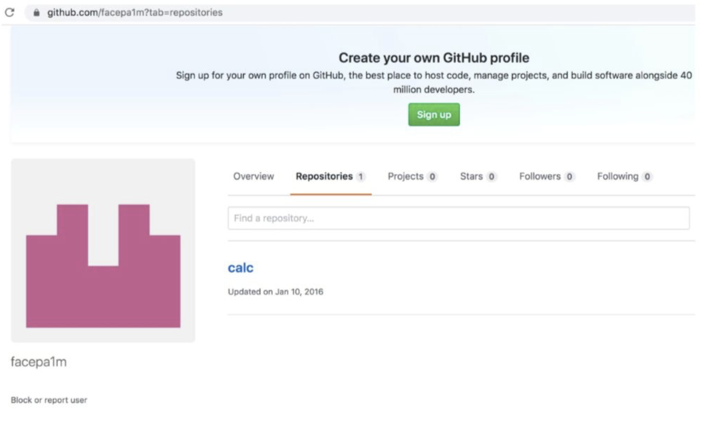The width and height of the screenshot is (714, 430).
Task: Click the browser reload icon
Action: 9,13
